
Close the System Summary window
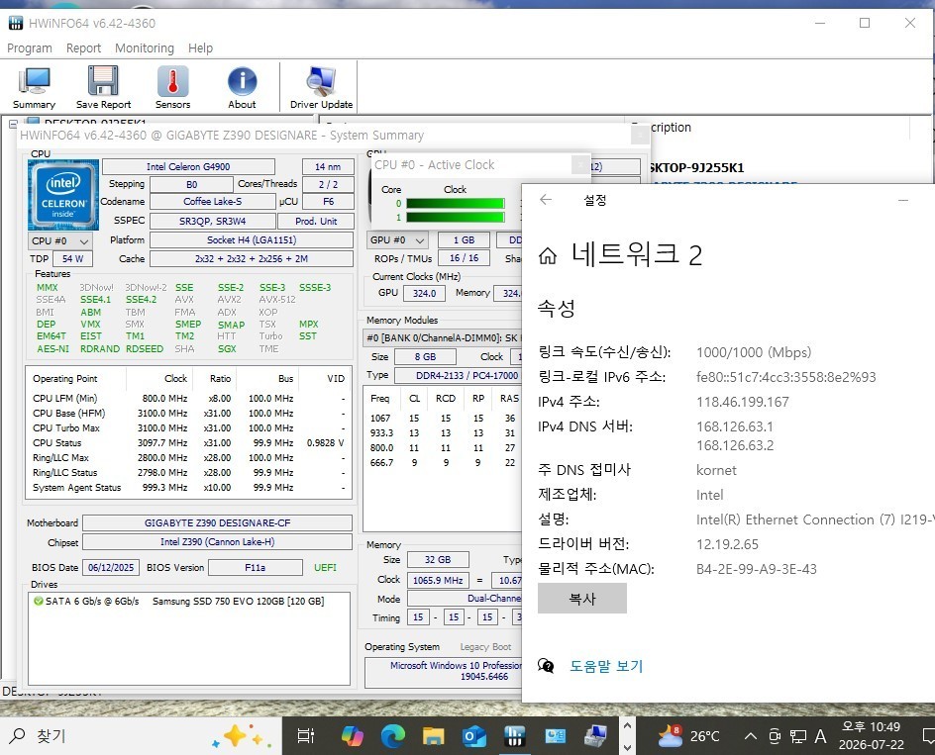click(640, 136)
